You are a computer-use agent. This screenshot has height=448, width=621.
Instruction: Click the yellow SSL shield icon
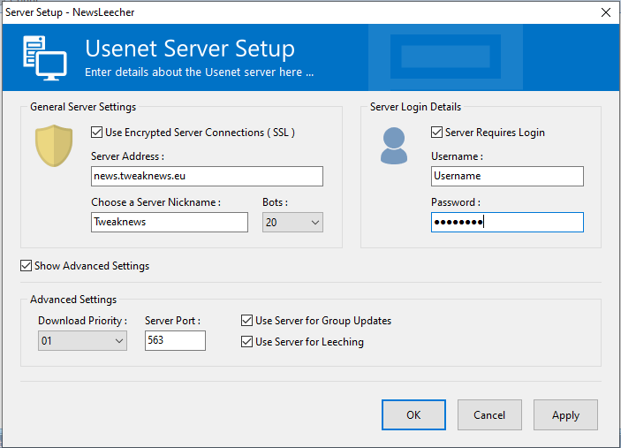pyautogui.click(x=54, y=146)
